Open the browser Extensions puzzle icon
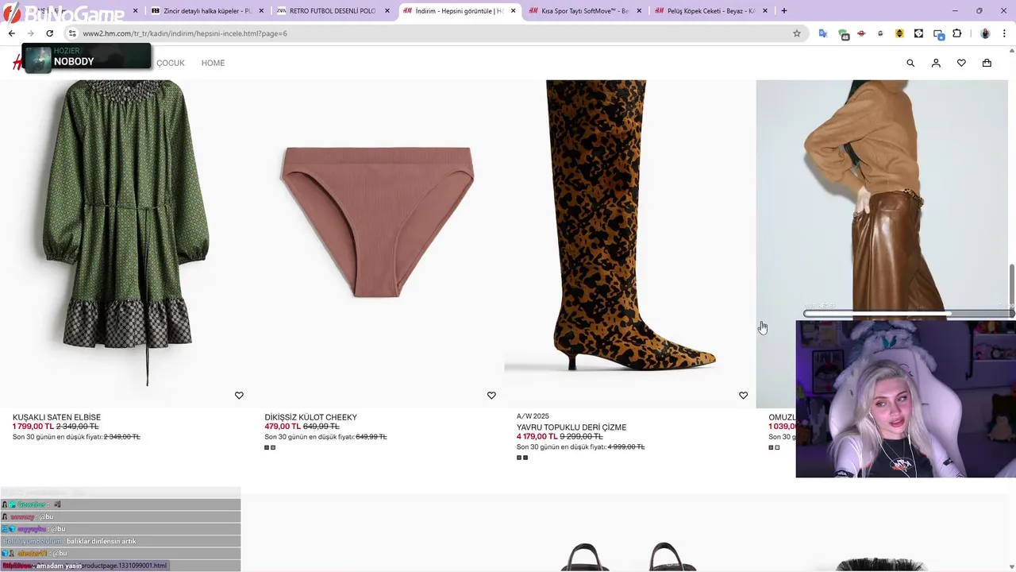Viewport: 1016px width, 572px height. [x=956, y=33]
